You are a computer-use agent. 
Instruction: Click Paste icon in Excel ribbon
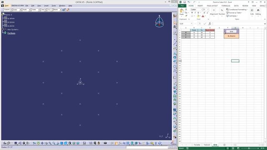182,11
